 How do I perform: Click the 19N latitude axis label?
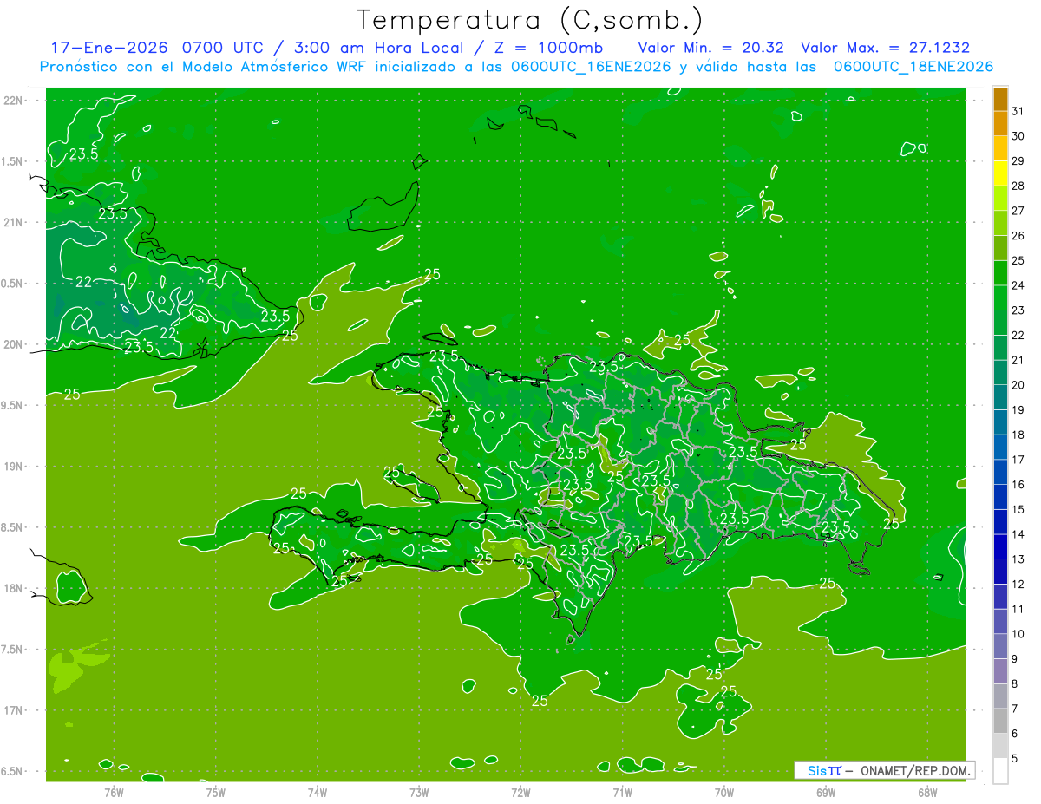point(14,467)
